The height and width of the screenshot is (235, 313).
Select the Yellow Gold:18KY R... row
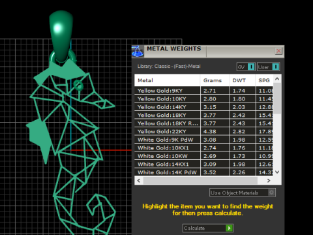(x=204, y=123)
